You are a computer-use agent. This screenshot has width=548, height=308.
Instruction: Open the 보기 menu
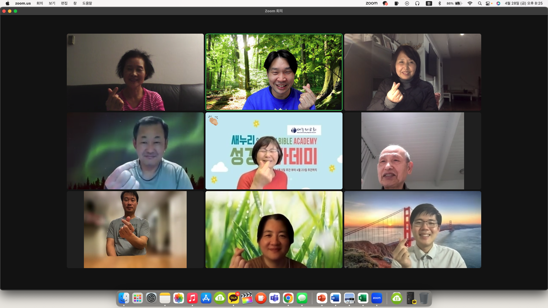(52, 3)
